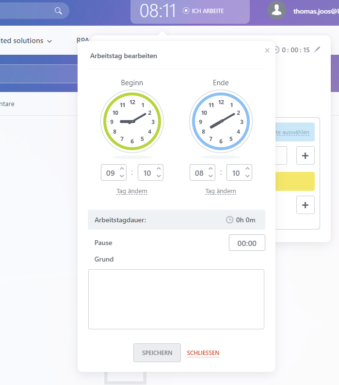Click the pencil edit icon beside timer
Image resolution: width=339 pixels, height=385 pixels.
coord(317,49)
